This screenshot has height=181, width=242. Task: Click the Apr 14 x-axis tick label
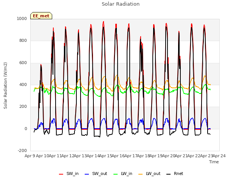(93, 156)
